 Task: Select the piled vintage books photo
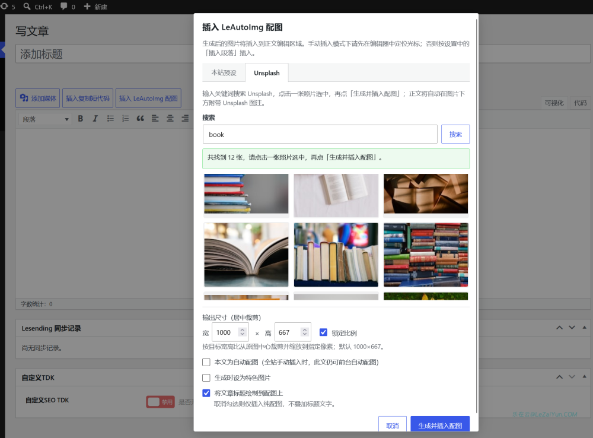(426, 255)
